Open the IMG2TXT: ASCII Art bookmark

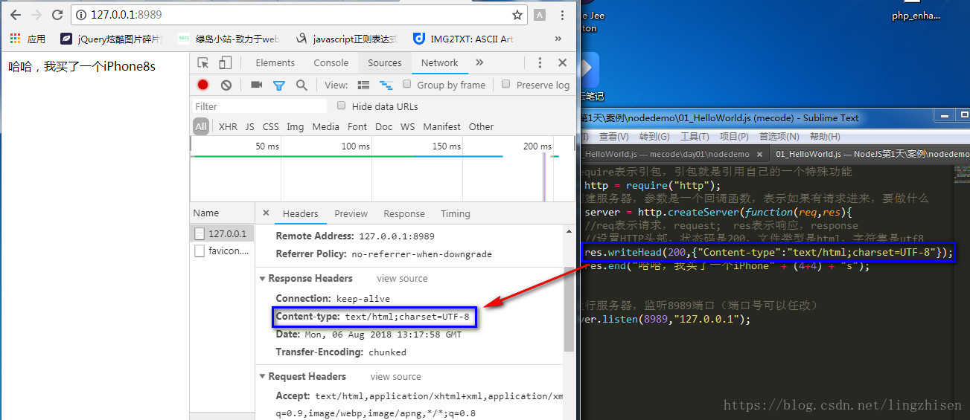(x=464, y=39)
